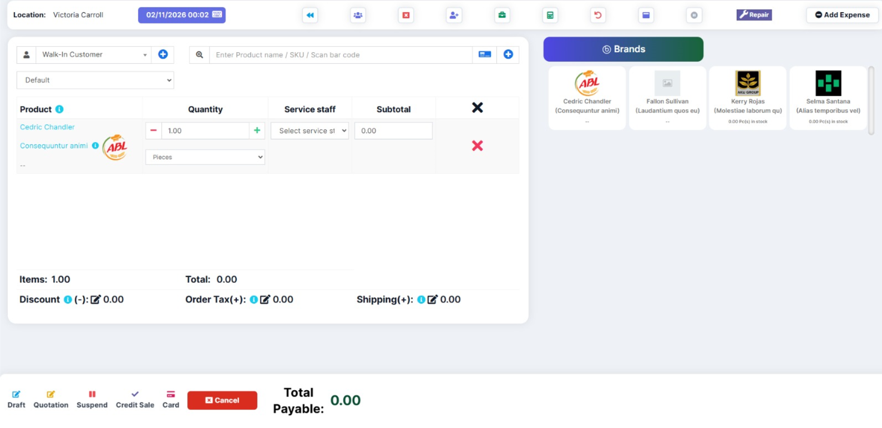
Task: Click the Items: 1.00 text
Action: (45, 280)
